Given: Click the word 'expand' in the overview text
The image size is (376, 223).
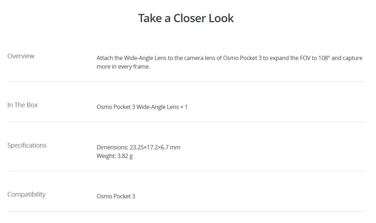Looking at the screenshot, I should tap(280, 58).
